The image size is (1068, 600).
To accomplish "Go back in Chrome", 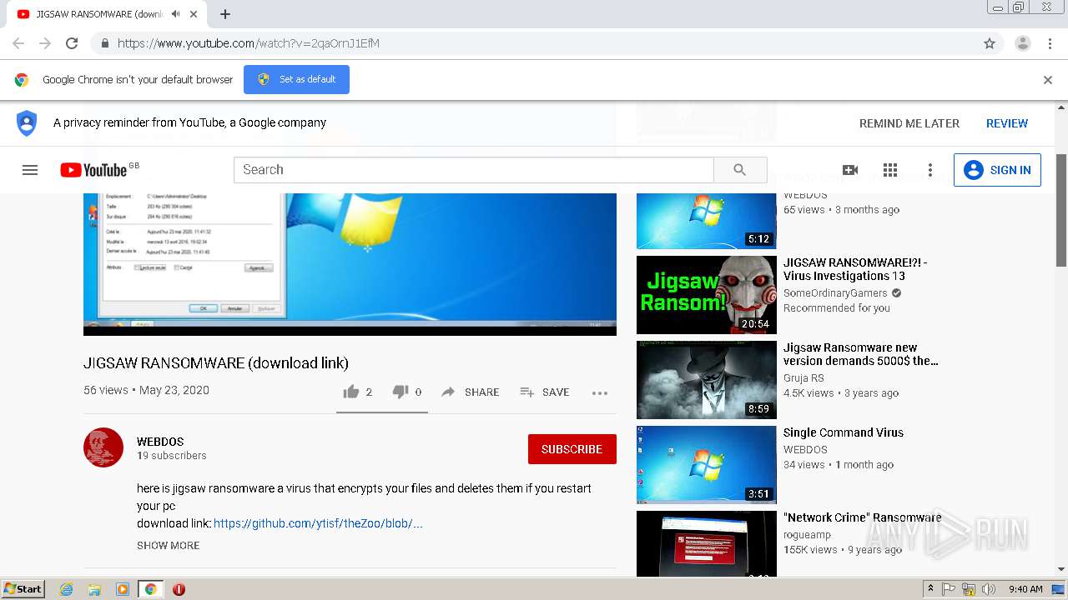I will pyautogui.click(x=18, y=43).
